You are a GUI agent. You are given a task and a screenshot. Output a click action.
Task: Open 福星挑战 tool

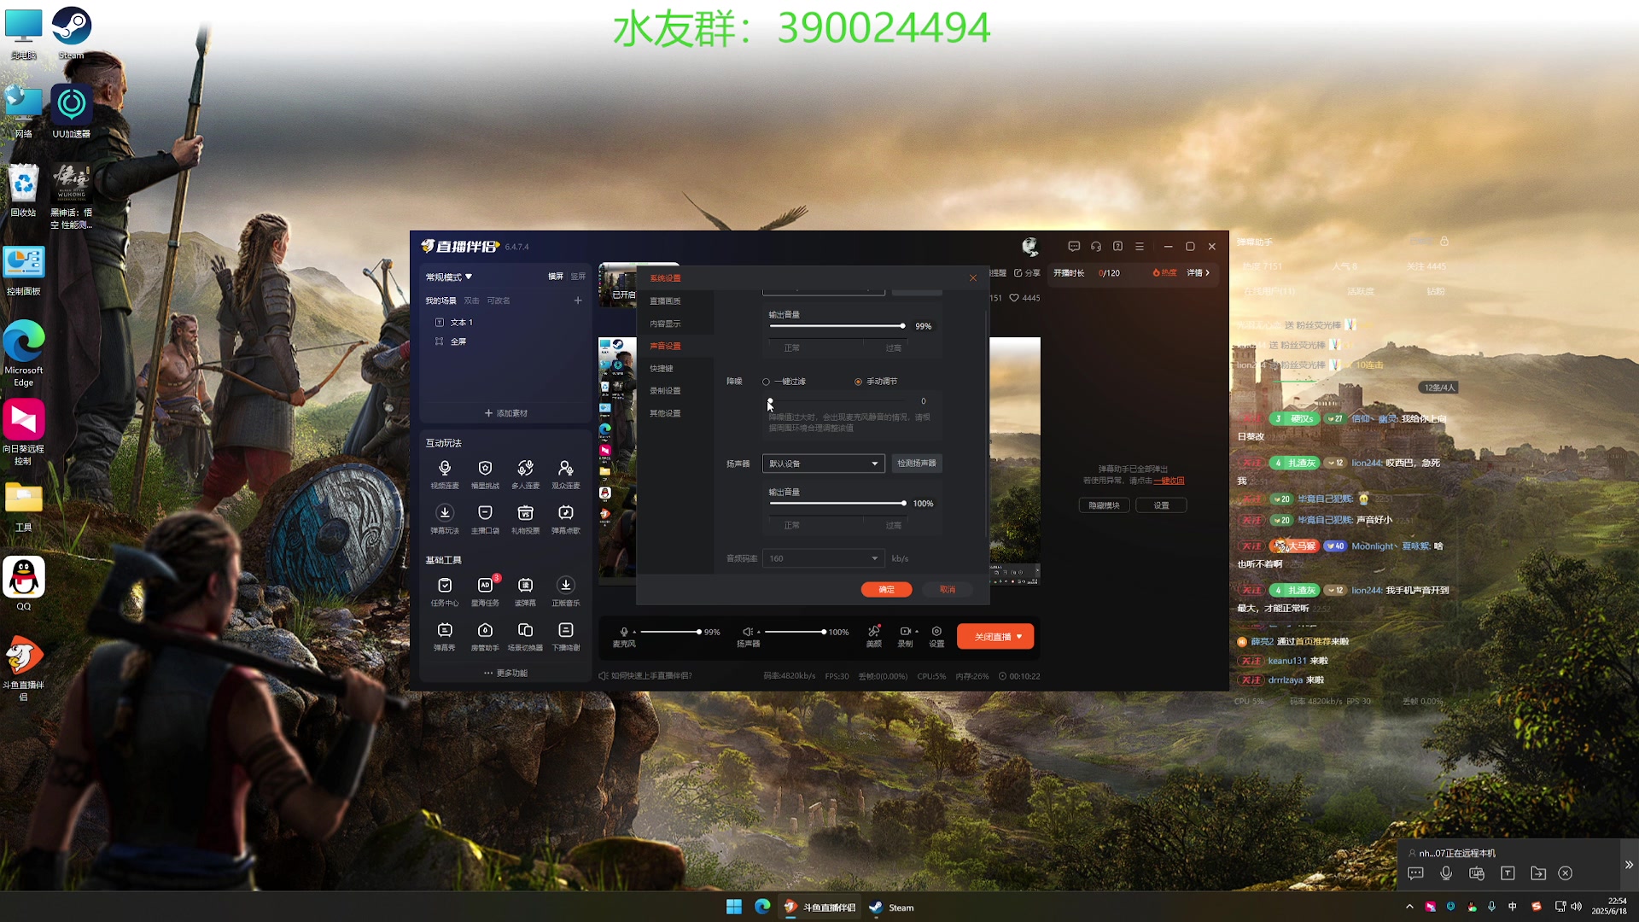(485, 474)
